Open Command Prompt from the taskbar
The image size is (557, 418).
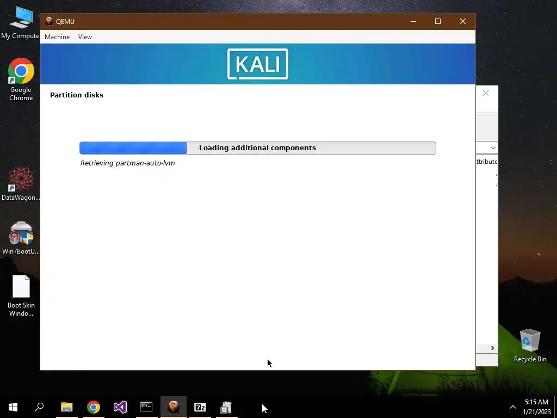tap(146, 407)
